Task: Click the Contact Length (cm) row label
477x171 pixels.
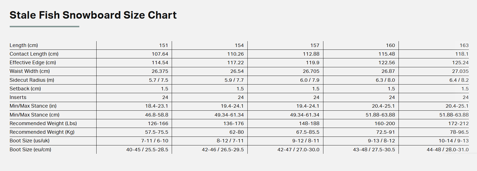Action: pos(34,54)
